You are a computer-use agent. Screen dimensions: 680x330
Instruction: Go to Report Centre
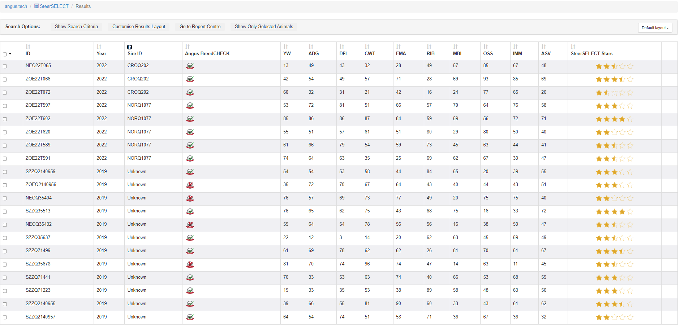tap(200, 27)
